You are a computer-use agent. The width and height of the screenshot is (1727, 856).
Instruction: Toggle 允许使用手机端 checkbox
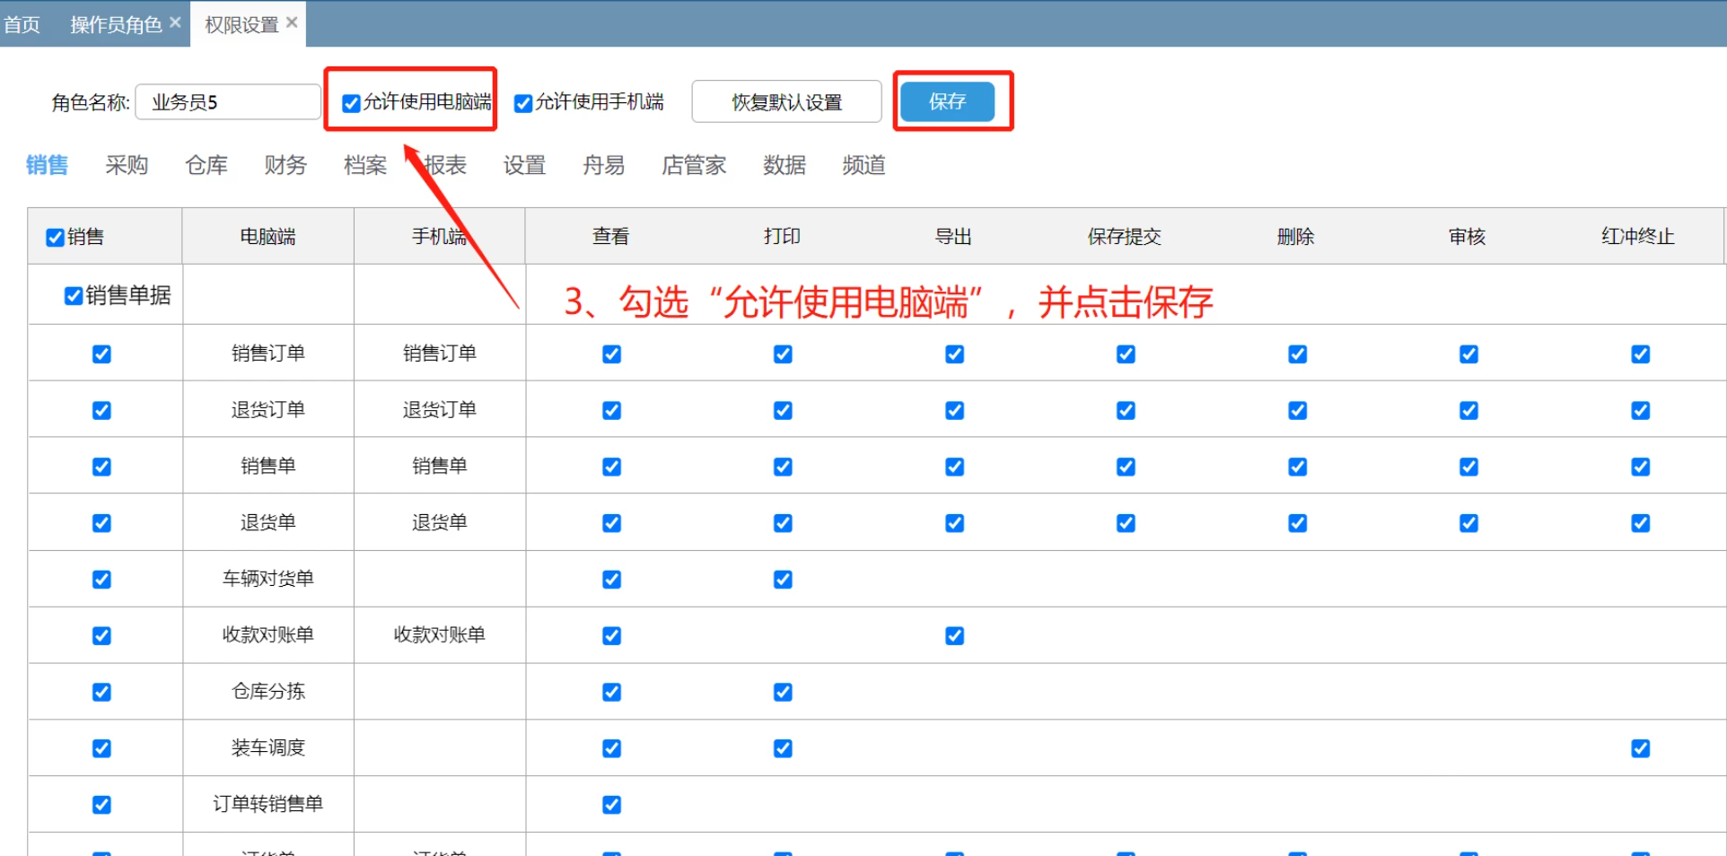(523, 103)
